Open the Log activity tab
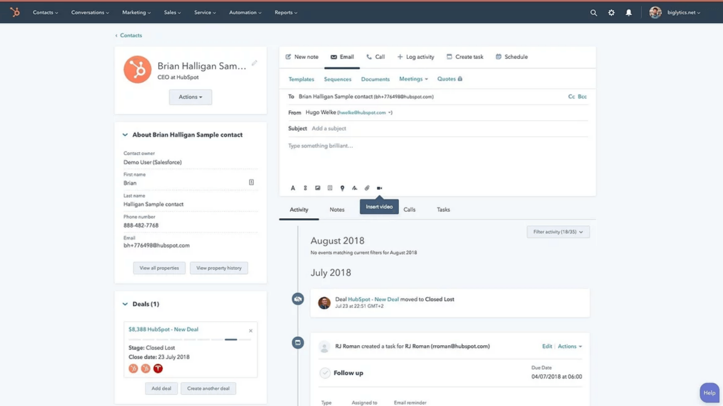Image resolution: width=723 pixels, height=406 pixels. click(x=416, y=57)
